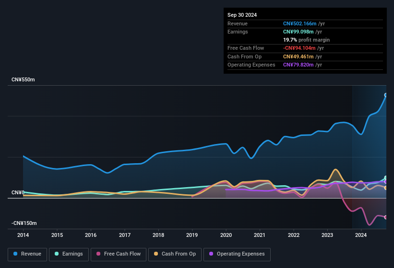Click the Cash From Op label in tooltip
This screenshot has width=394, height=268.
click(x=244, y=56)
